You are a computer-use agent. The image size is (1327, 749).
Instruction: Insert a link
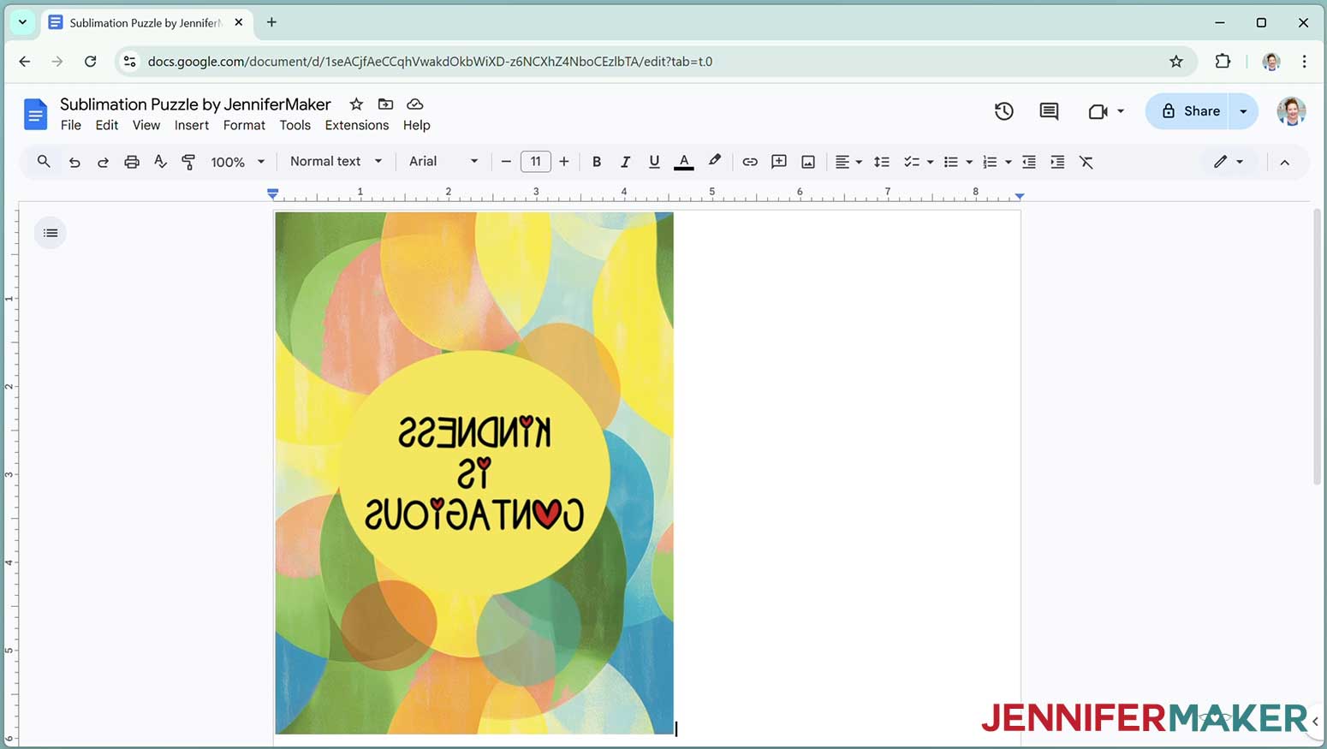tap(750, 162)
